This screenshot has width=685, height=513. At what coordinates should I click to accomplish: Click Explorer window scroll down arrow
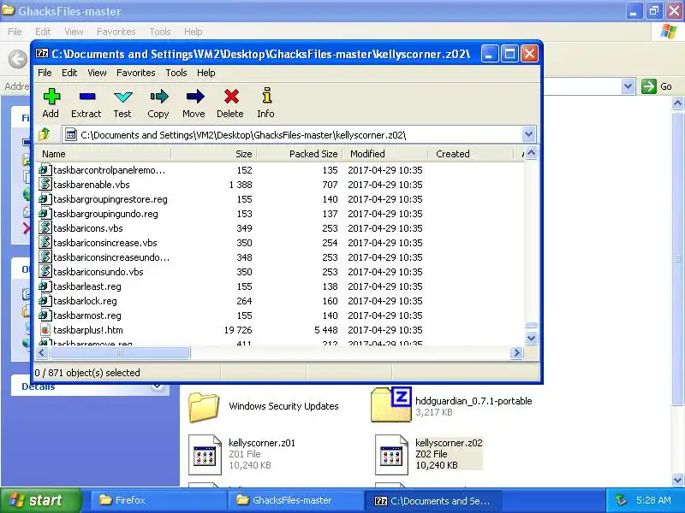pos(677,480)
